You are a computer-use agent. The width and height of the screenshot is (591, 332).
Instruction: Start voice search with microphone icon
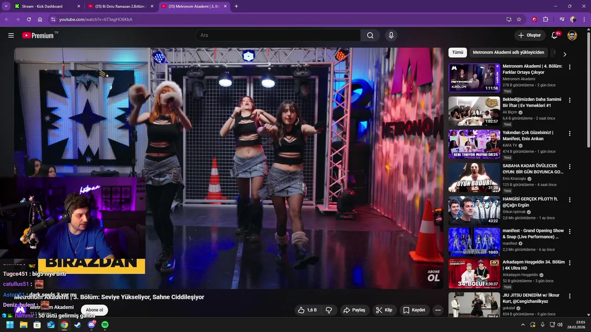391,36
